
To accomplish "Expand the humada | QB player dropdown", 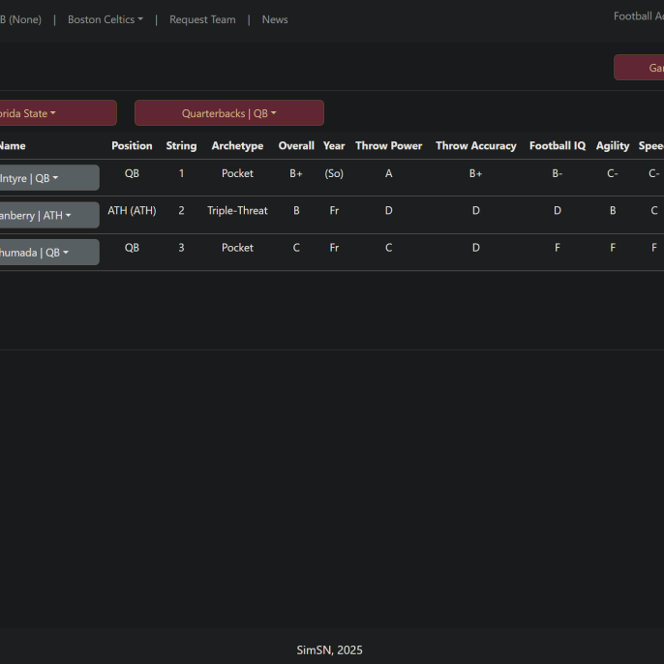I will point(49,253).
